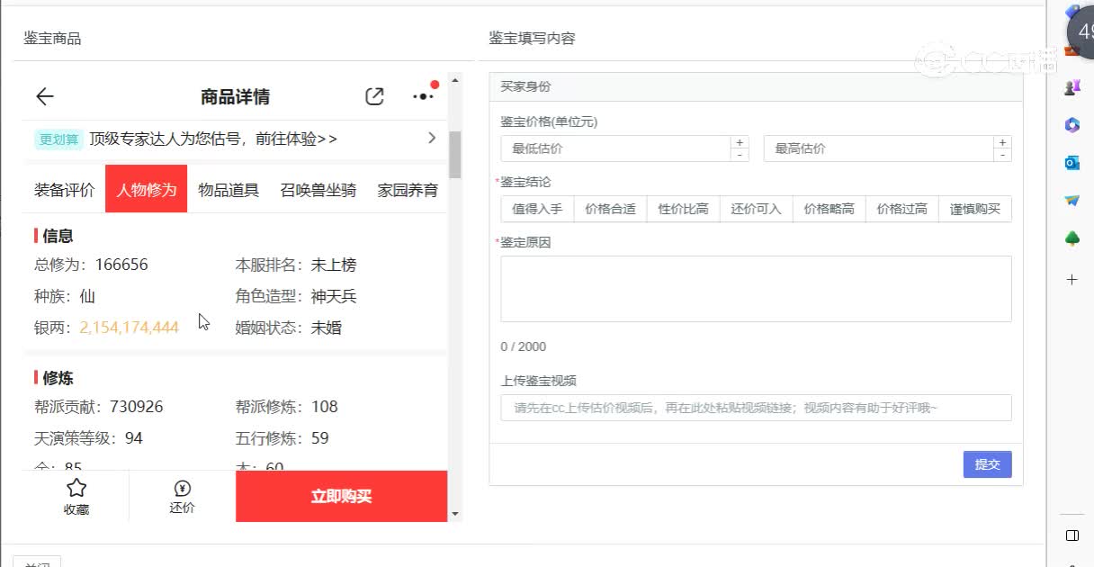
Task: Open Microsoft 365 sidebar icon
Action: coord(1072,125)
